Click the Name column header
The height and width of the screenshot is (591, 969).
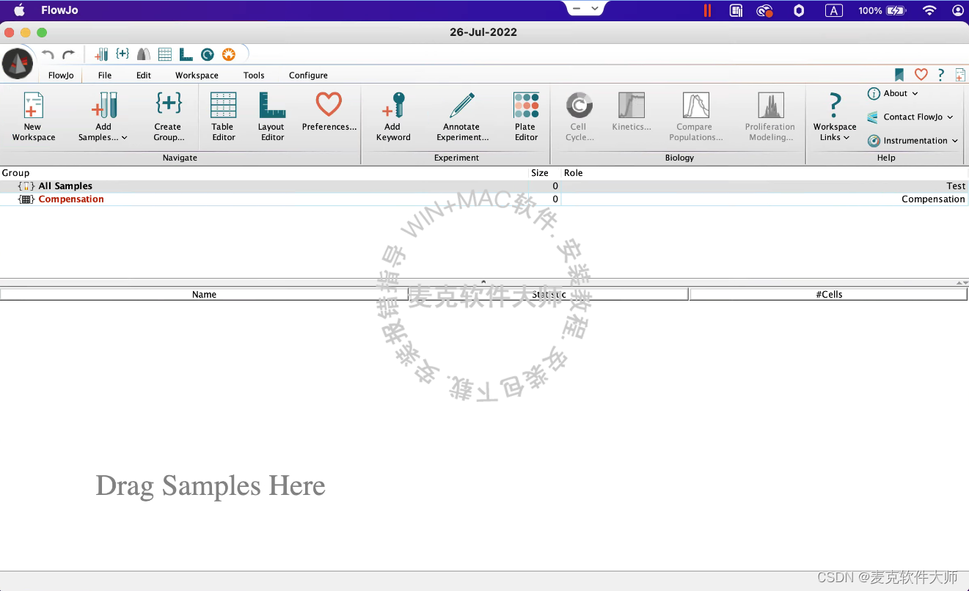(x=204, y=294)
